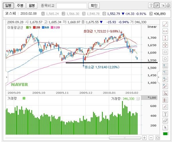
Task: Switch to the 월봉 monthly chart
Action: pyautogui.click(x=32, y=5)
